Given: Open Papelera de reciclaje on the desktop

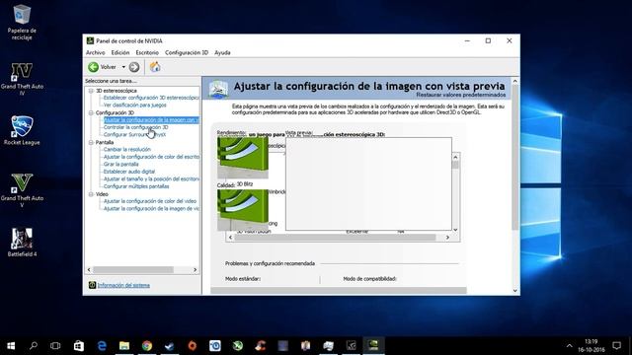Looking at the screenshot, I should [22, 22].
